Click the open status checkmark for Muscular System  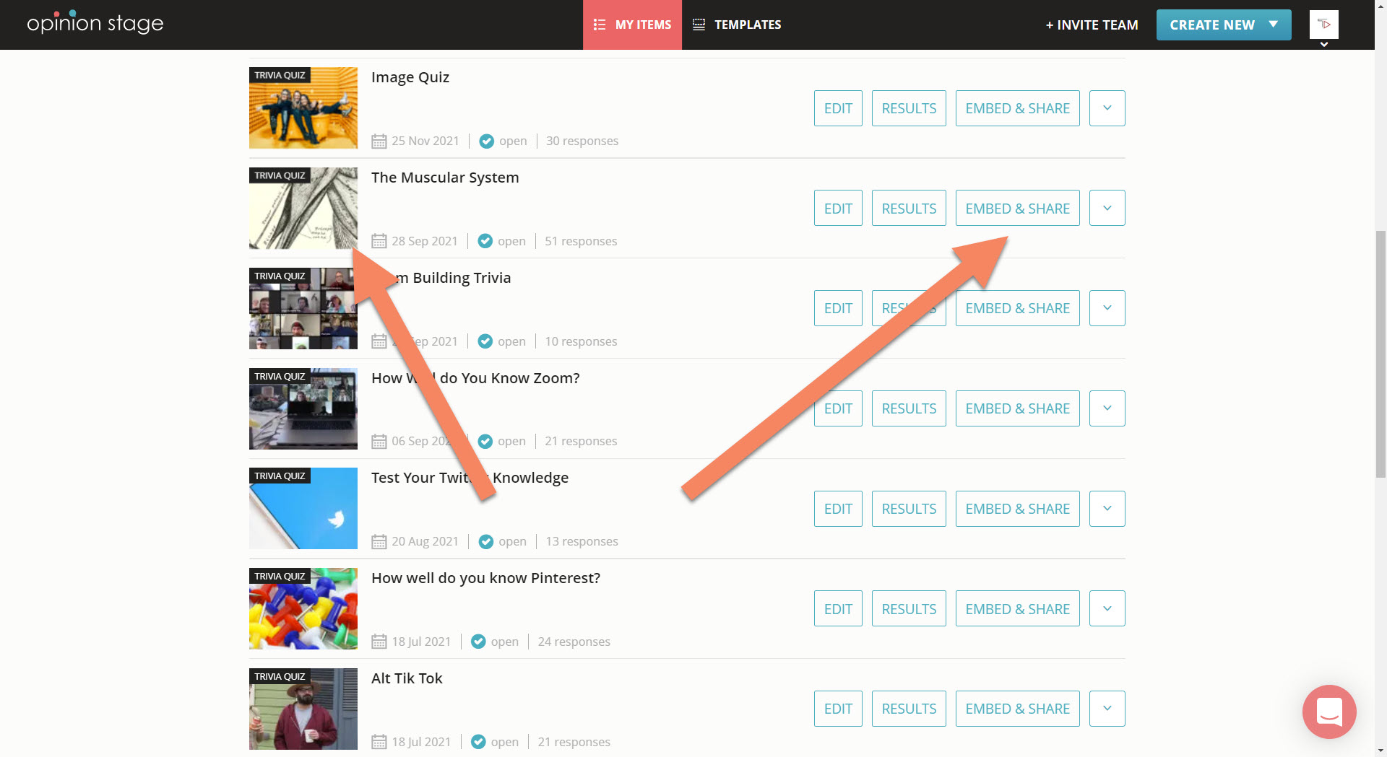coord(485,241)
